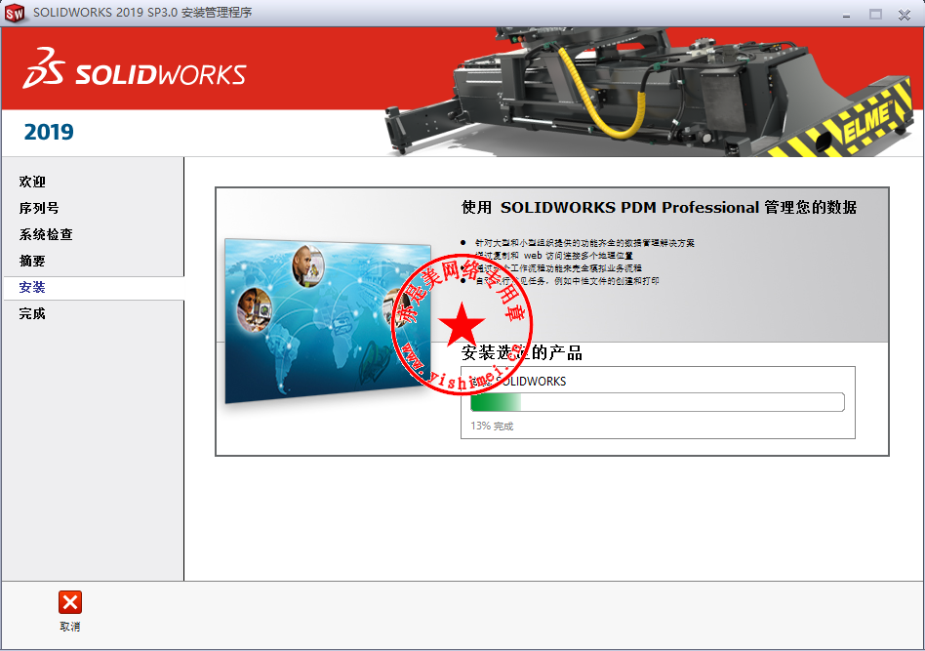Click the SW application icon in title bar
925x651 pixels.
[x=15, y=13]
